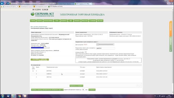Viewport: 174px width, 98px height.
Task: Open the ЭТП Сбербанк-АСТ bookmark in favorites bar
Action: pyautogui.click(x=55, y=7)
